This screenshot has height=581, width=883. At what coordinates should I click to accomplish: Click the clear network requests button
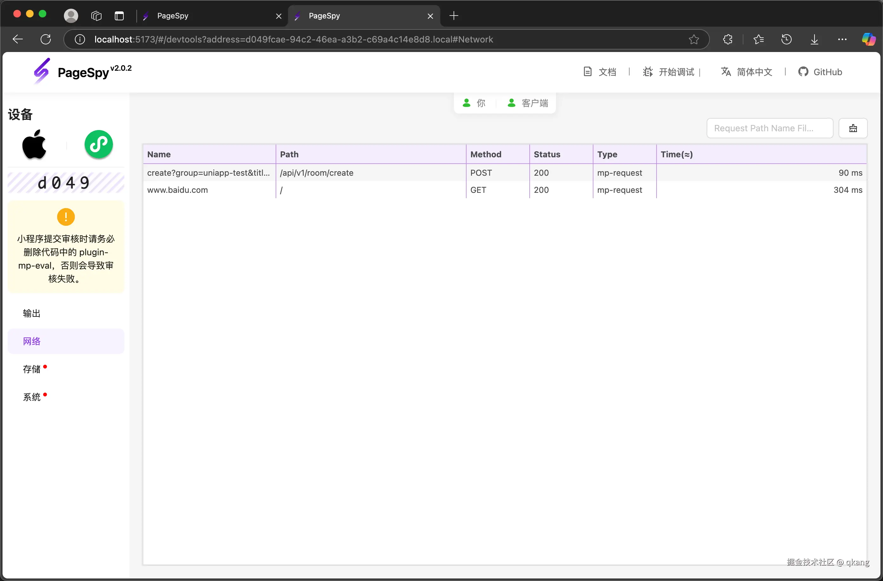tap(853, 128)
